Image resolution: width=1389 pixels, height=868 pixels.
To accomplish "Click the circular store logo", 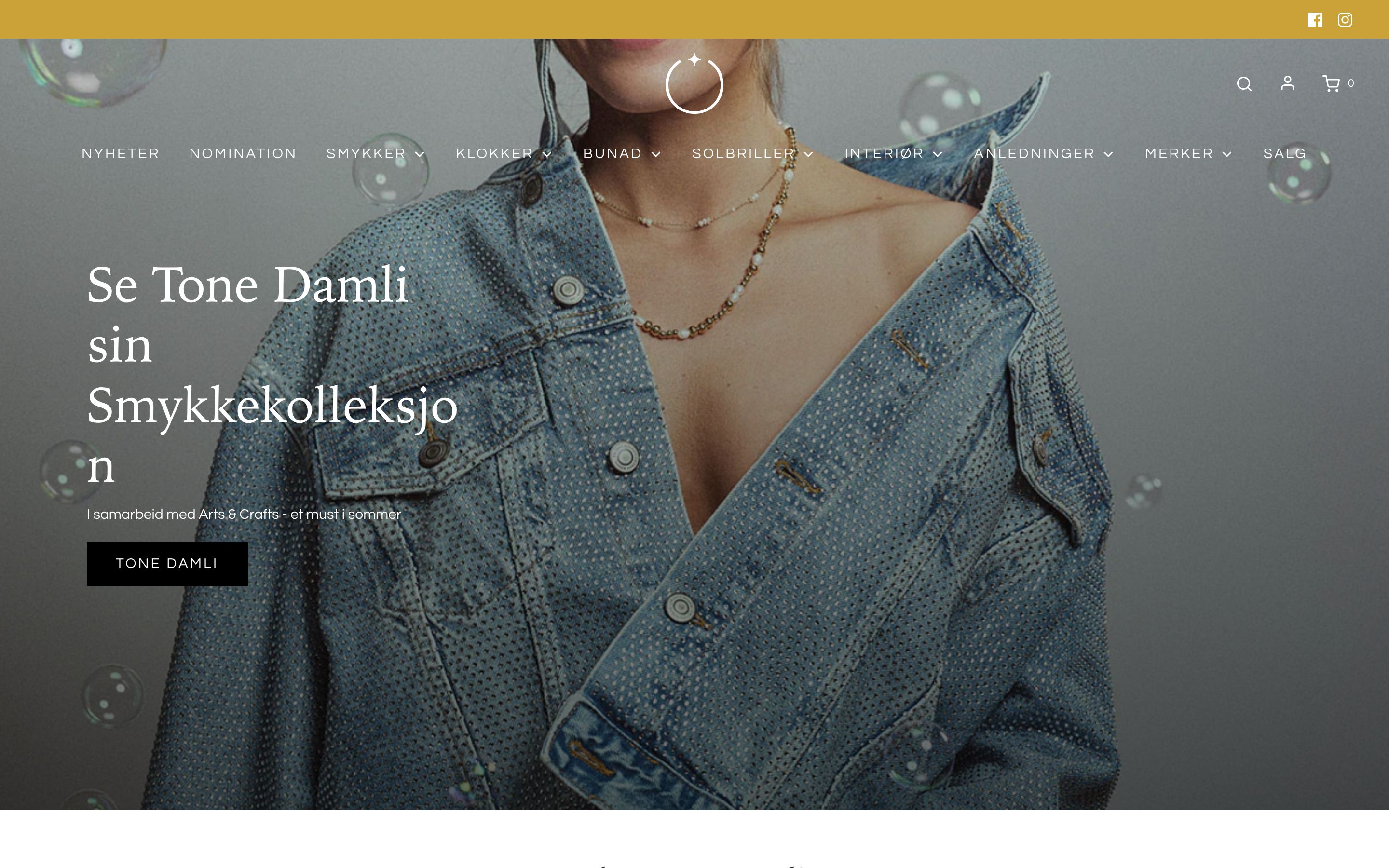I will pos(694,84).
